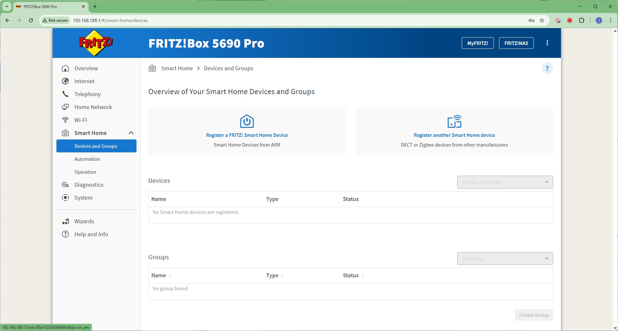Click the FRITZ!NAS button

pyautogui.click(x=516, y=43)
